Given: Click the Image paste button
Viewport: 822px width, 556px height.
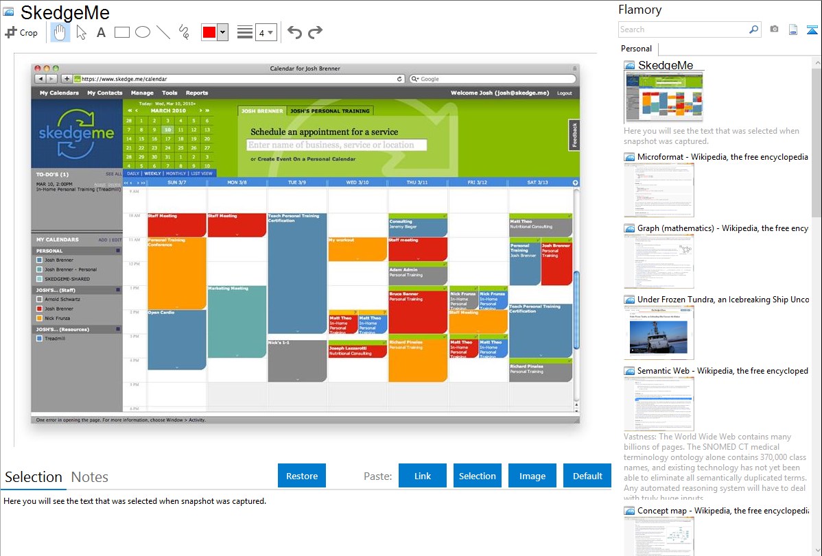Looking at the screenshot, I should coord(532,476).
